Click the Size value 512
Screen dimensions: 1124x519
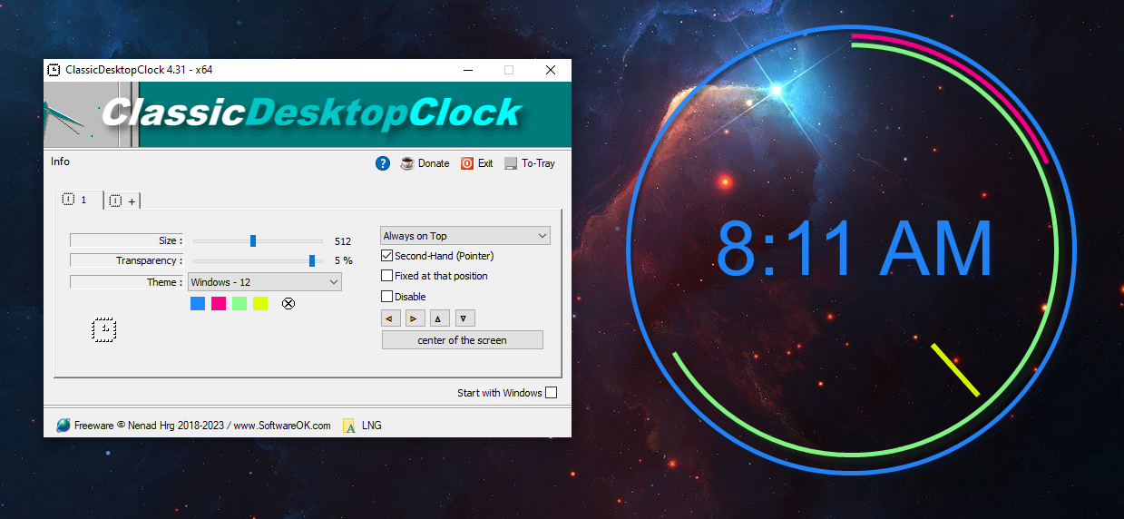pyautogui.click(x=343, y=241)
